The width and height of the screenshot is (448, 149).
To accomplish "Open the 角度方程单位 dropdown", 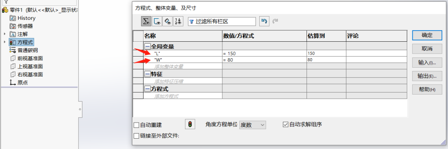I will click(x=253, y=125).
